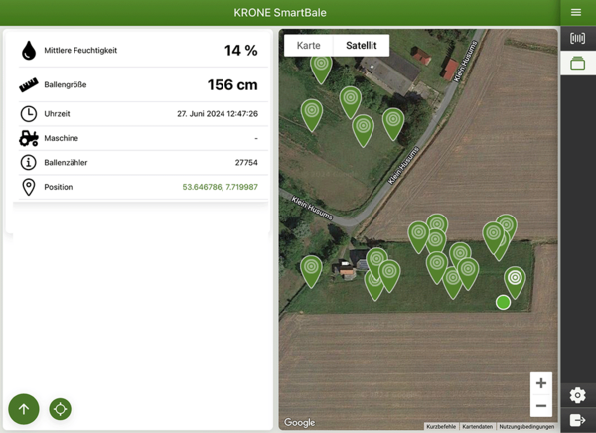Open Kurzbefehle keyboard shortcuts link
The height and width of the screenshot is (433, 596).
(x=441, y=426)
